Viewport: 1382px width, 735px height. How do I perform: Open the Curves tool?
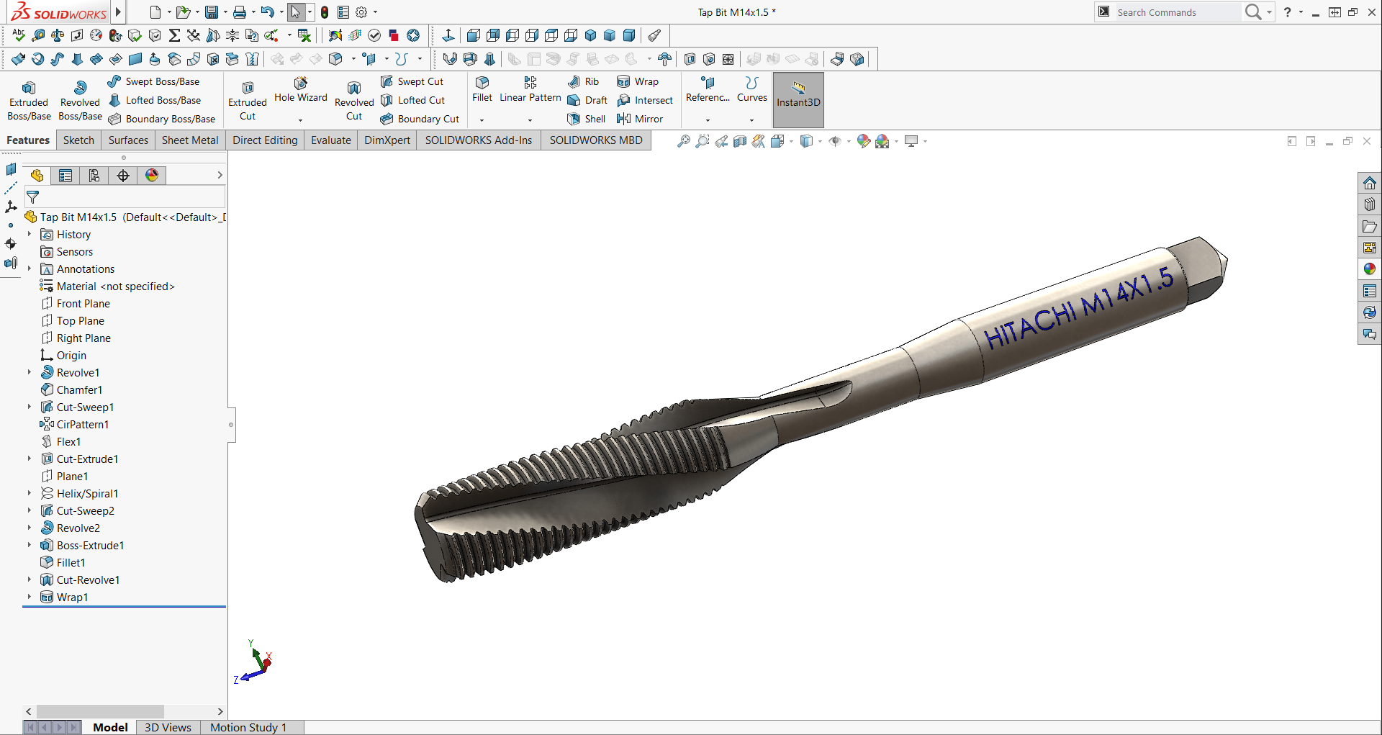pyautogui.click(x=752, y=90)
